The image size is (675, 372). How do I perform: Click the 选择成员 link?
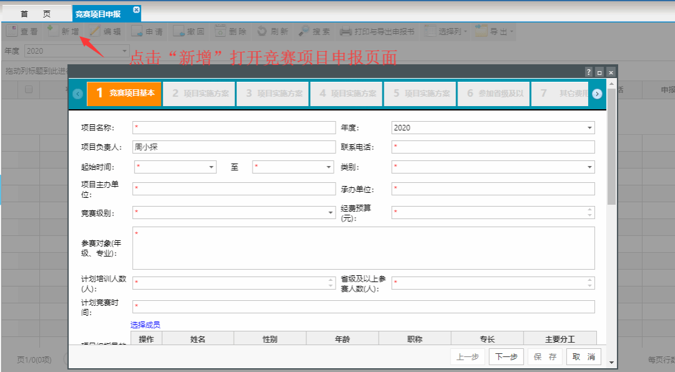pyautogui.click(x=145, y=325)
